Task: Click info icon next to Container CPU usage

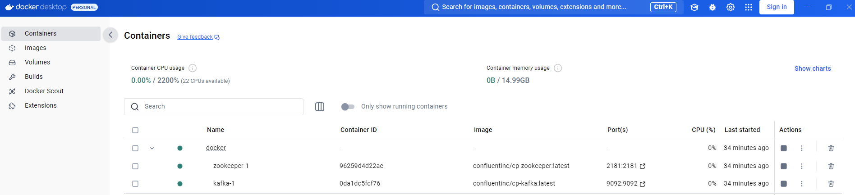Action: point(193,68)
